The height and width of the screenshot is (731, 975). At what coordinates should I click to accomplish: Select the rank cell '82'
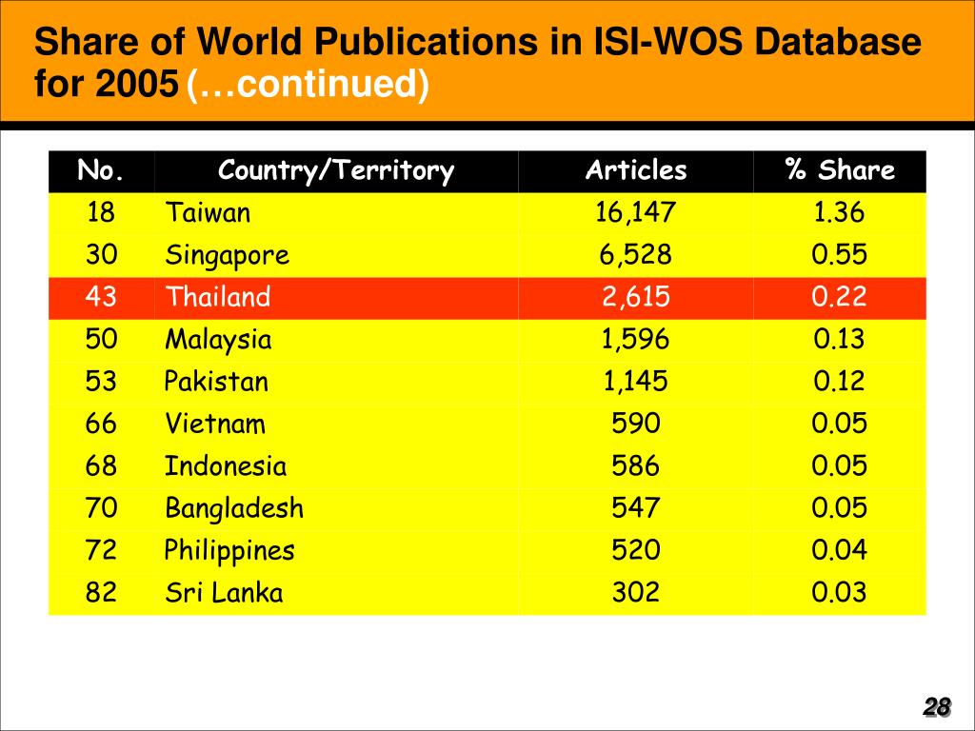[101, 592]
